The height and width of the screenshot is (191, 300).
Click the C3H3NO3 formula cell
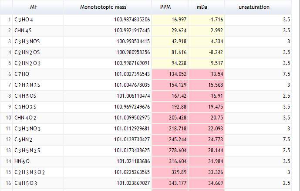pos(26,129)
